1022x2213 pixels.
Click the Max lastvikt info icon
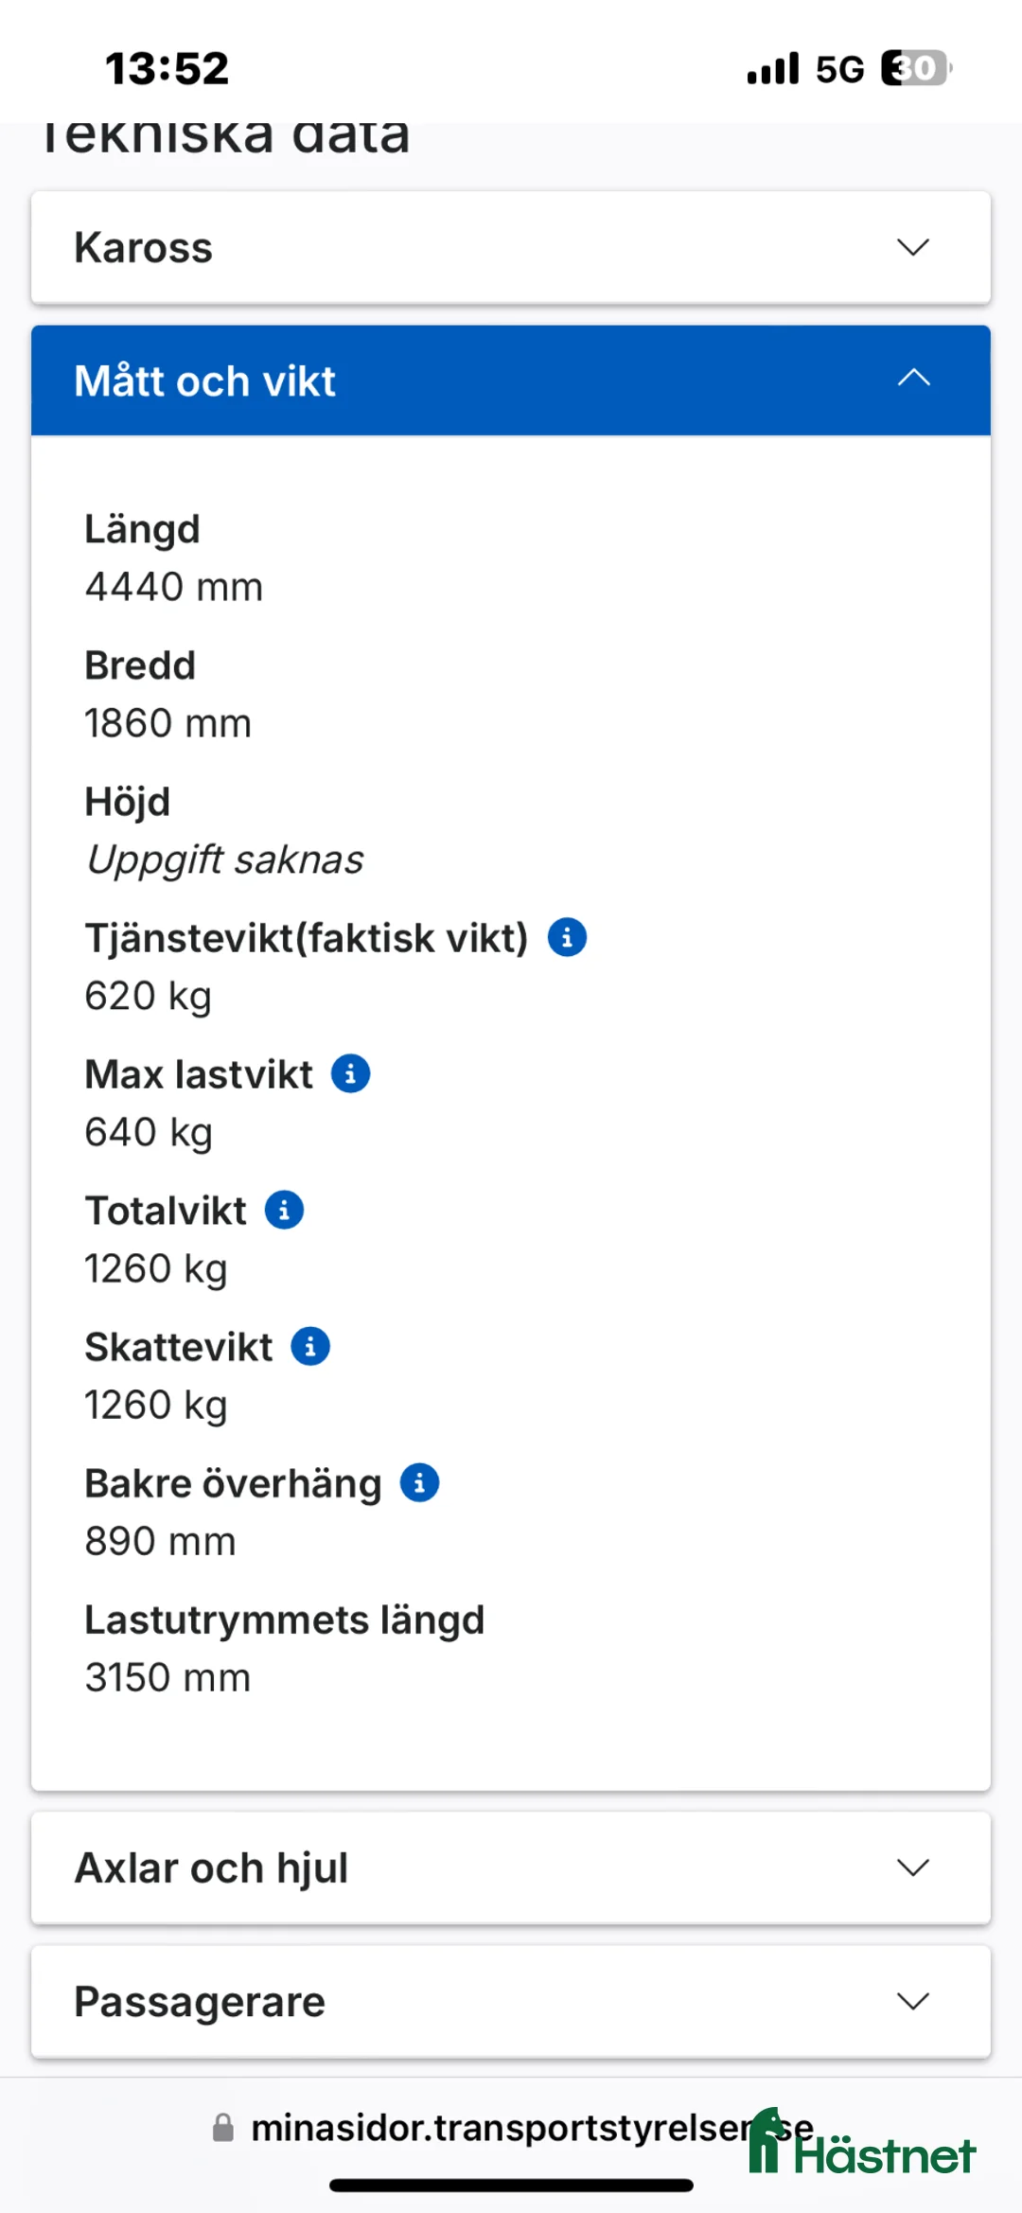click(x=350, y=1073)
